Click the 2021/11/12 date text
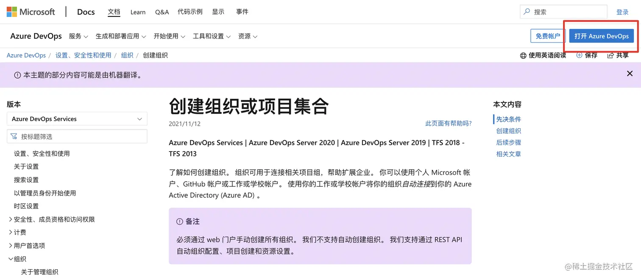This screenshot has width=641, height=279. click(x=185, y=124)
